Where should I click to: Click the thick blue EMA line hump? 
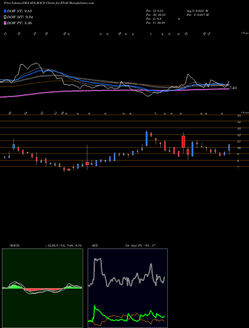44,71
